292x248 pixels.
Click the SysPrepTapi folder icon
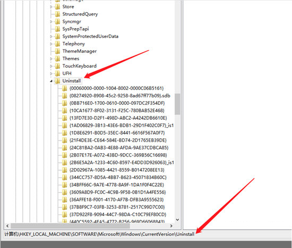57,29
